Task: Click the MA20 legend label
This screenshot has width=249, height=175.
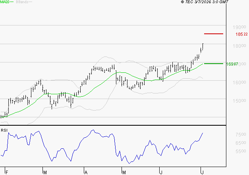Action: (5, 2)
